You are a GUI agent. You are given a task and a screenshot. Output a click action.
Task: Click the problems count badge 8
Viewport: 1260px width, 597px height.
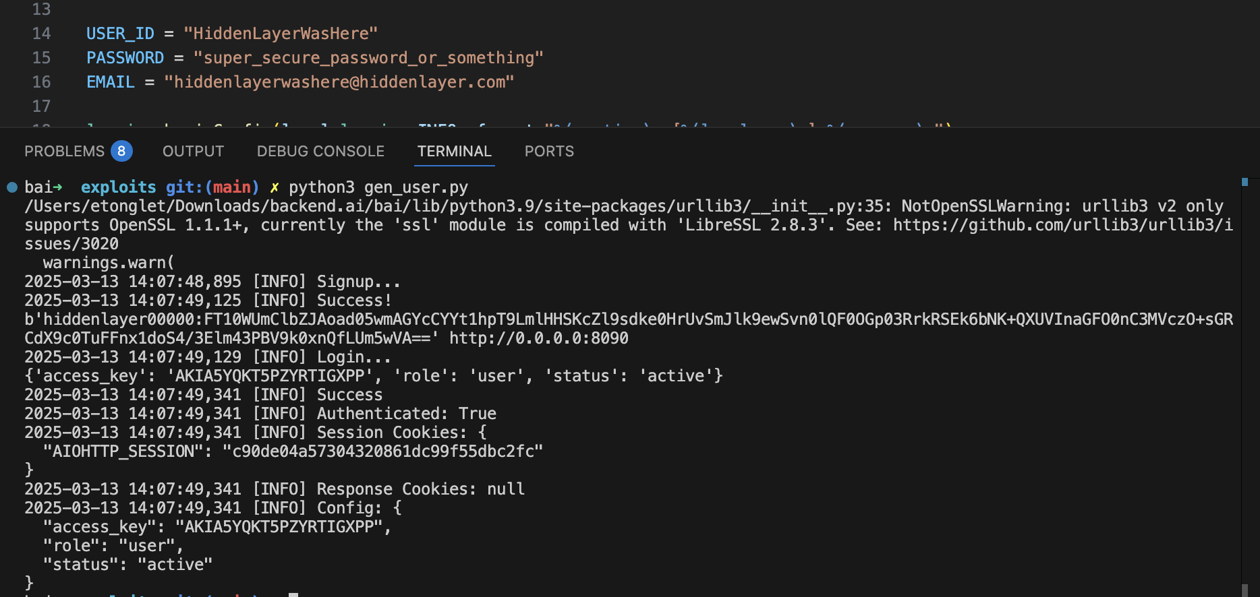coord(121,151)
